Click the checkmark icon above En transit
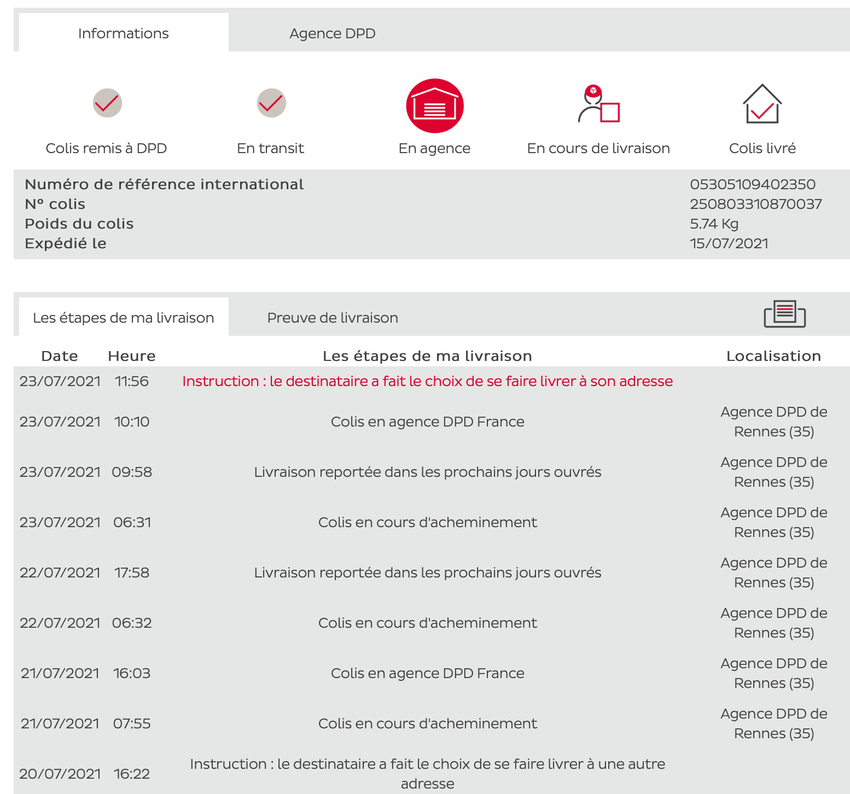Screen dimensions: 850x794 [271, 103]
